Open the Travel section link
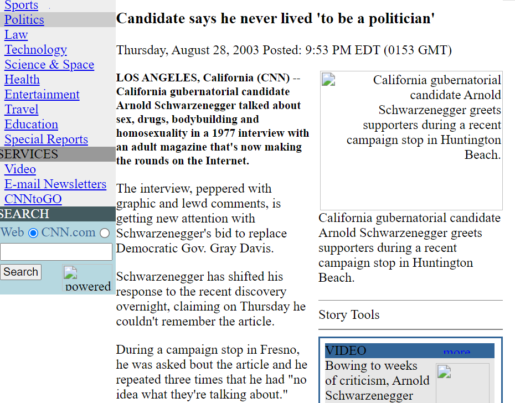Screen dimensions: 515x403 (22, 110)
